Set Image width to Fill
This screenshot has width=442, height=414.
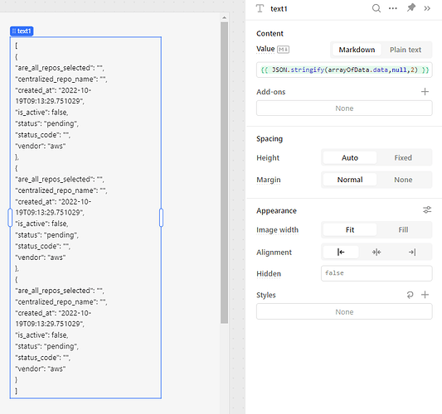(403, 229)
